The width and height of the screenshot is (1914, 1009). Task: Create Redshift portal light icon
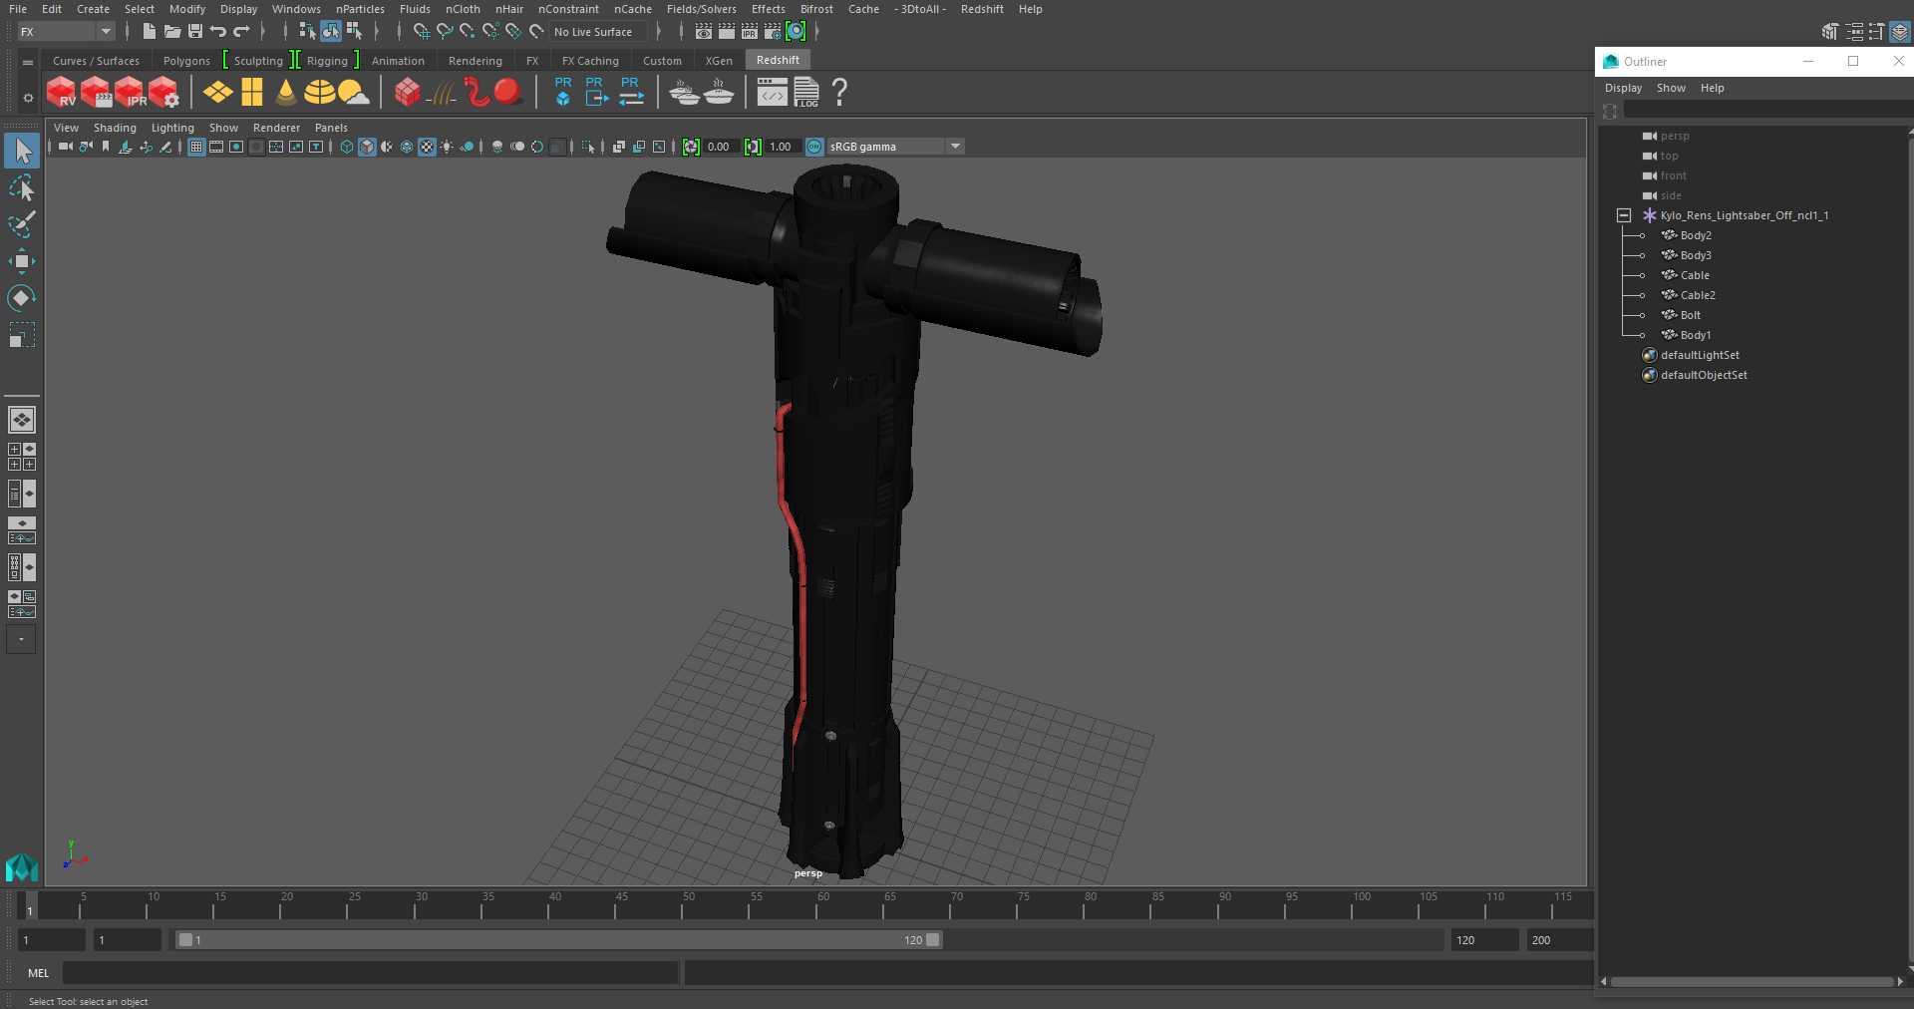252,93
